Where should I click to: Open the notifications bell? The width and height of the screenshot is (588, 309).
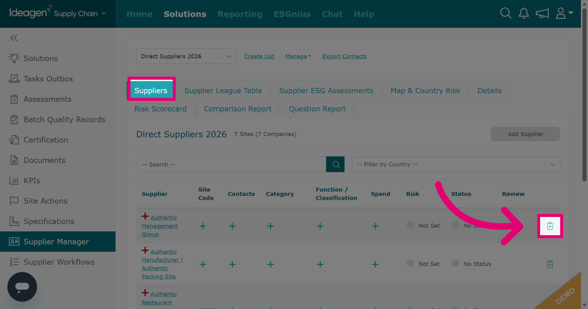pyautogui.click(x=524, y=13)
